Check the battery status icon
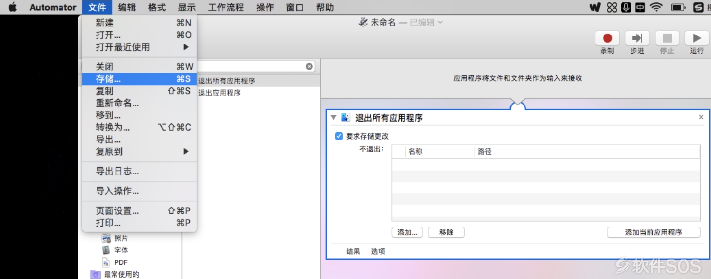 point(678,8)
